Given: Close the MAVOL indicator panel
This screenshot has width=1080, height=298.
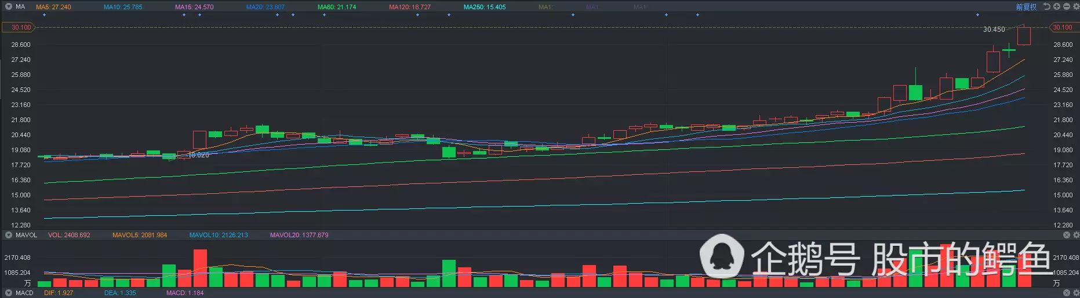Looking at the screenshot, I should pyautogui.click(x=1066, y=235).
